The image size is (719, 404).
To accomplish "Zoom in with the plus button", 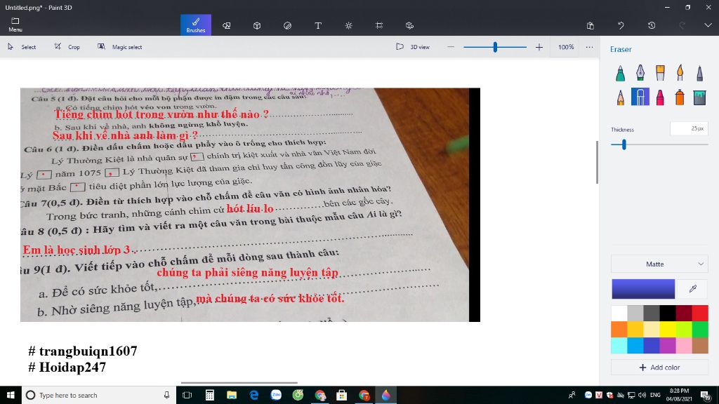I will 539,47.
